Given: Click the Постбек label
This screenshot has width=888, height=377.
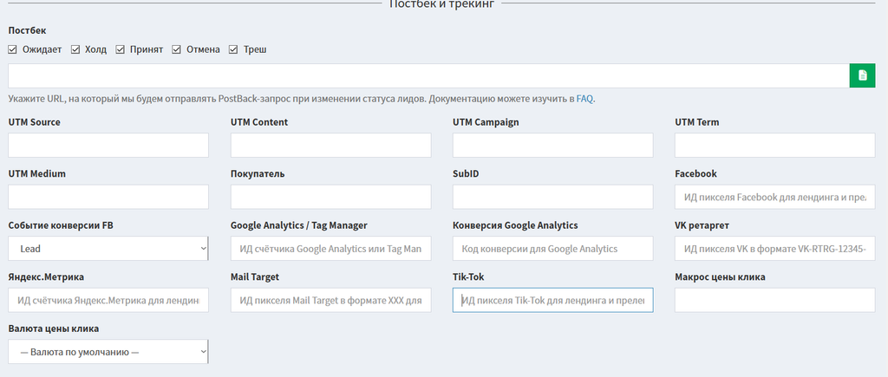Looking at the screenshot, I should (x=27, y=30).
